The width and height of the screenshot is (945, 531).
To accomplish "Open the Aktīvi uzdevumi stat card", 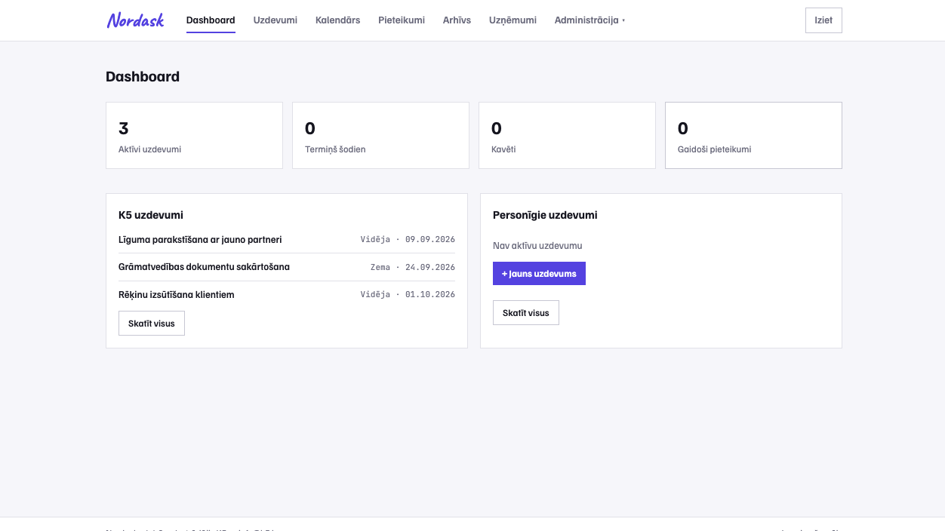I will (194, 135).
